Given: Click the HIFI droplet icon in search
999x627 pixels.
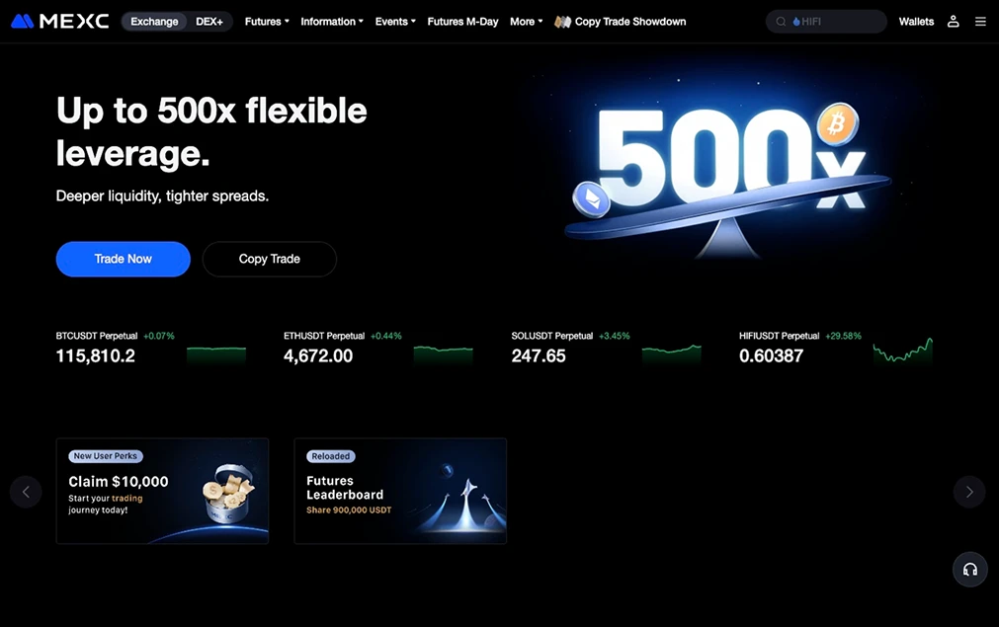Looking at the screenshot, I should tap(796, 22).
